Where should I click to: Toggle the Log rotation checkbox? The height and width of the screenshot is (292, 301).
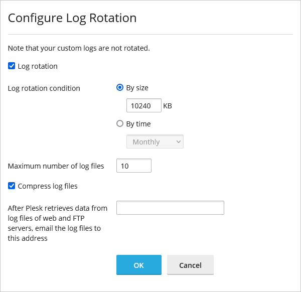(x=12, y=66)
